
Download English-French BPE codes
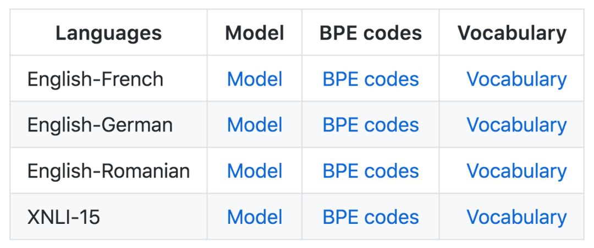coord(371,79)
